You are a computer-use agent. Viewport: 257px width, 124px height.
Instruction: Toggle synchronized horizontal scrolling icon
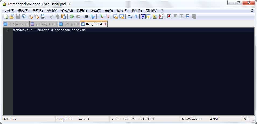(122, 16)
